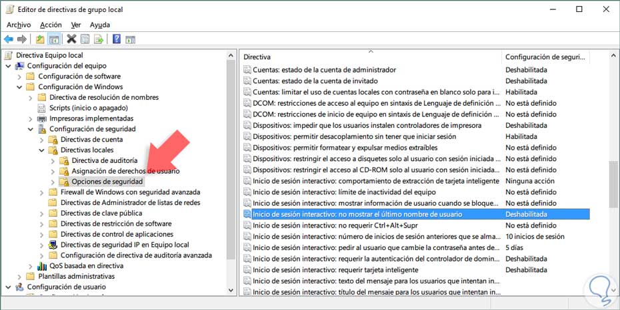Click the Forward arrow toolbar icon
Screen dimensions: 620x310
point(22,39)
